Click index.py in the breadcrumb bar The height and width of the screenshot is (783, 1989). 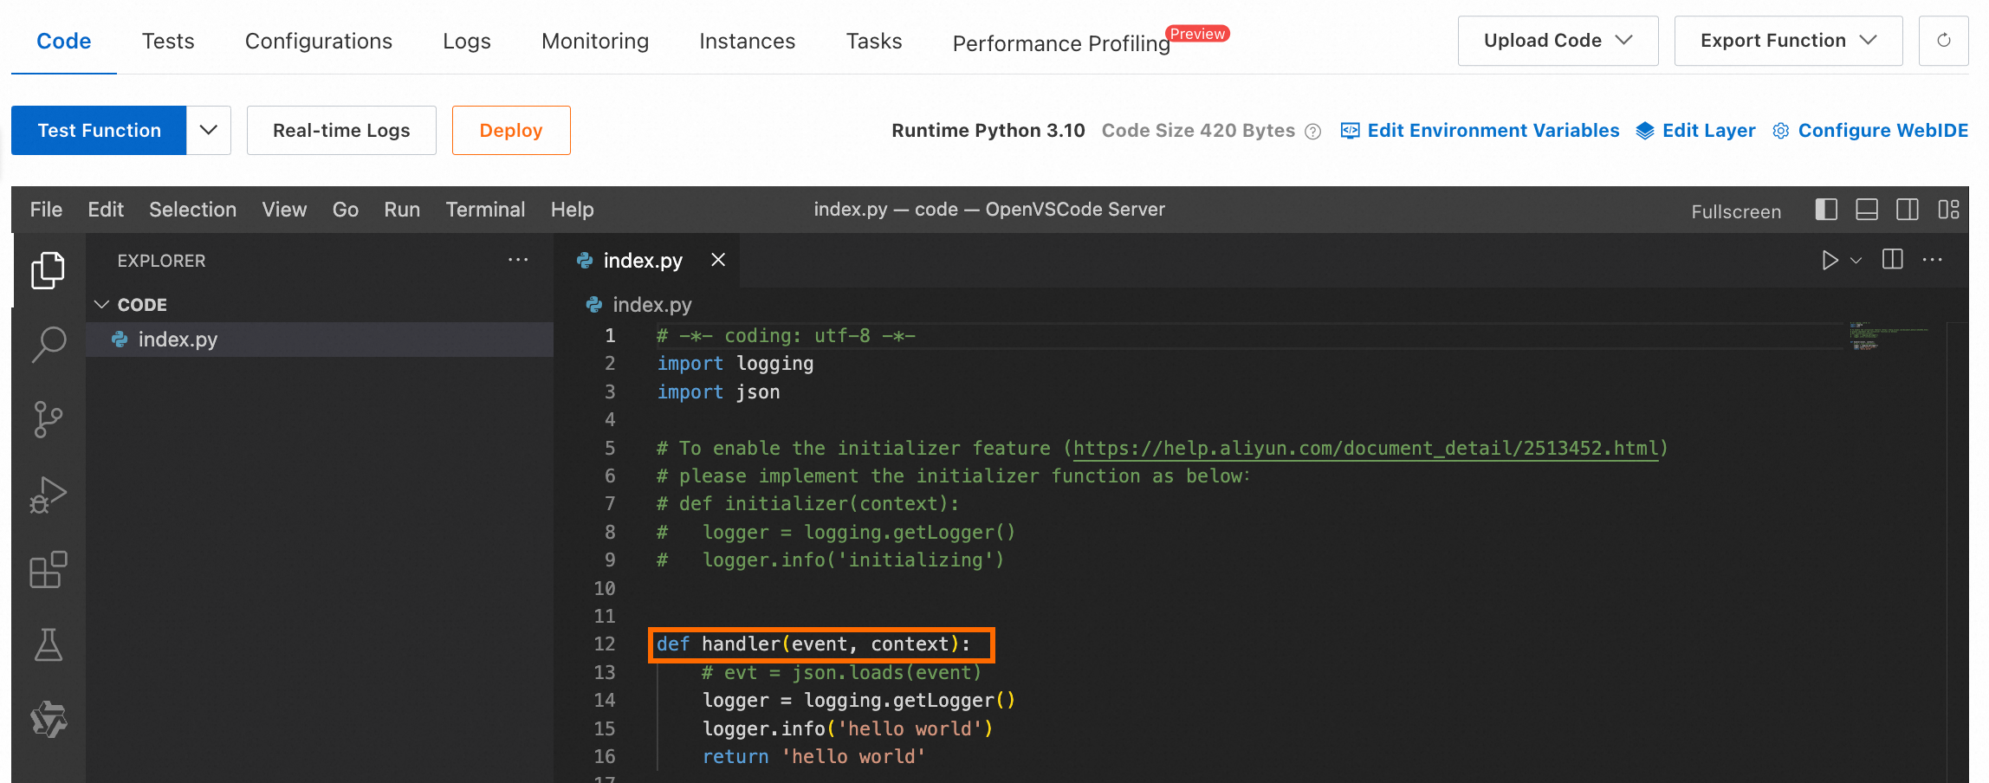coord(652,305)
